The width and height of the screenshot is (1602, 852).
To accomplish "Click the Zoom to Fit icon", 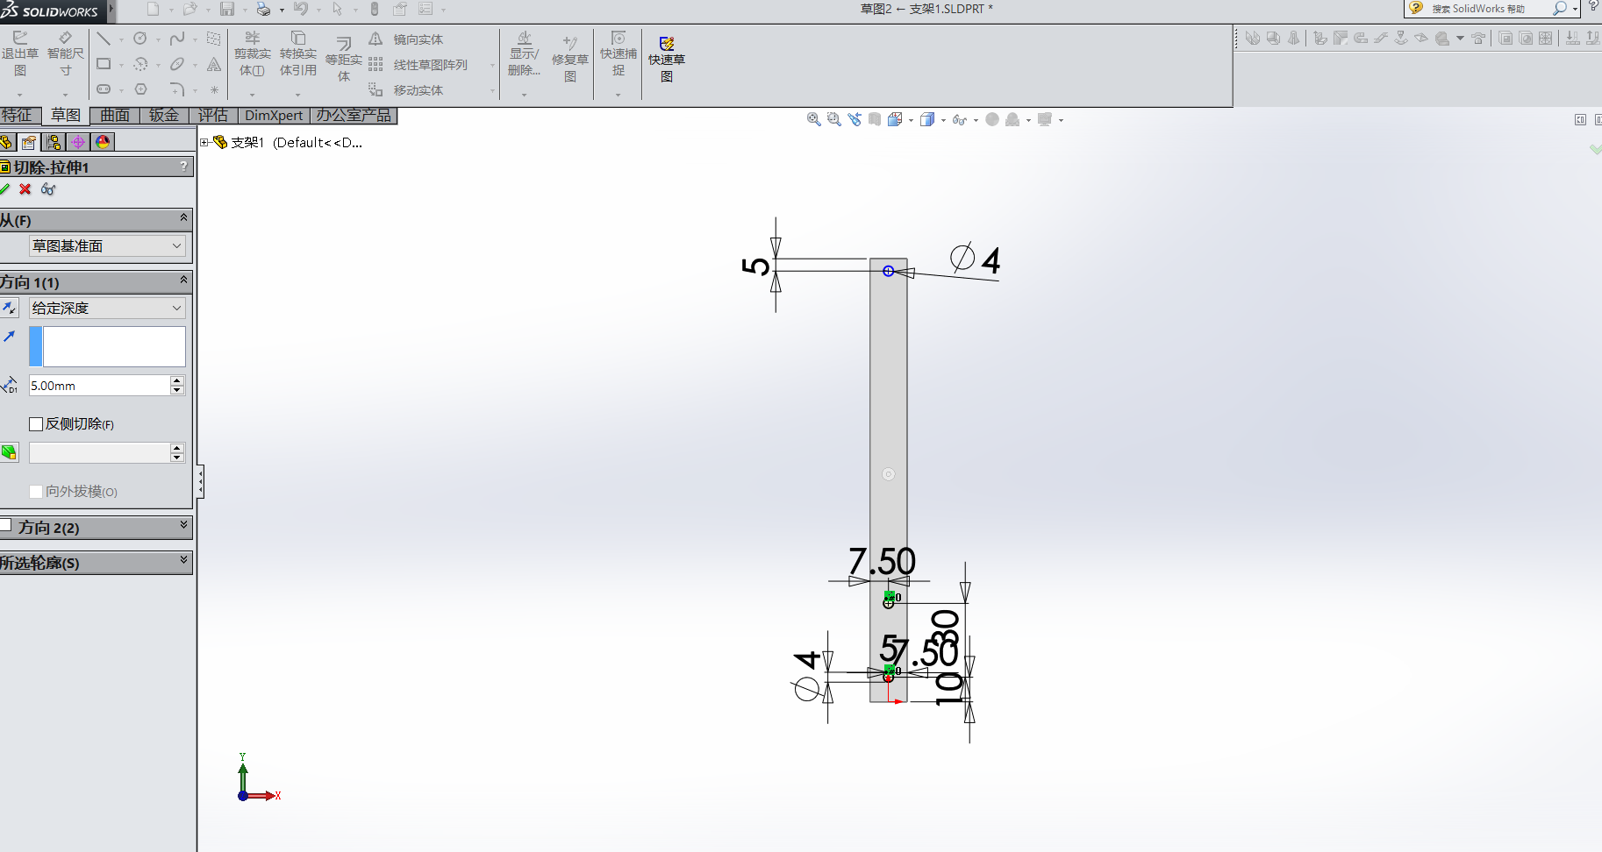I will [813, 119].
